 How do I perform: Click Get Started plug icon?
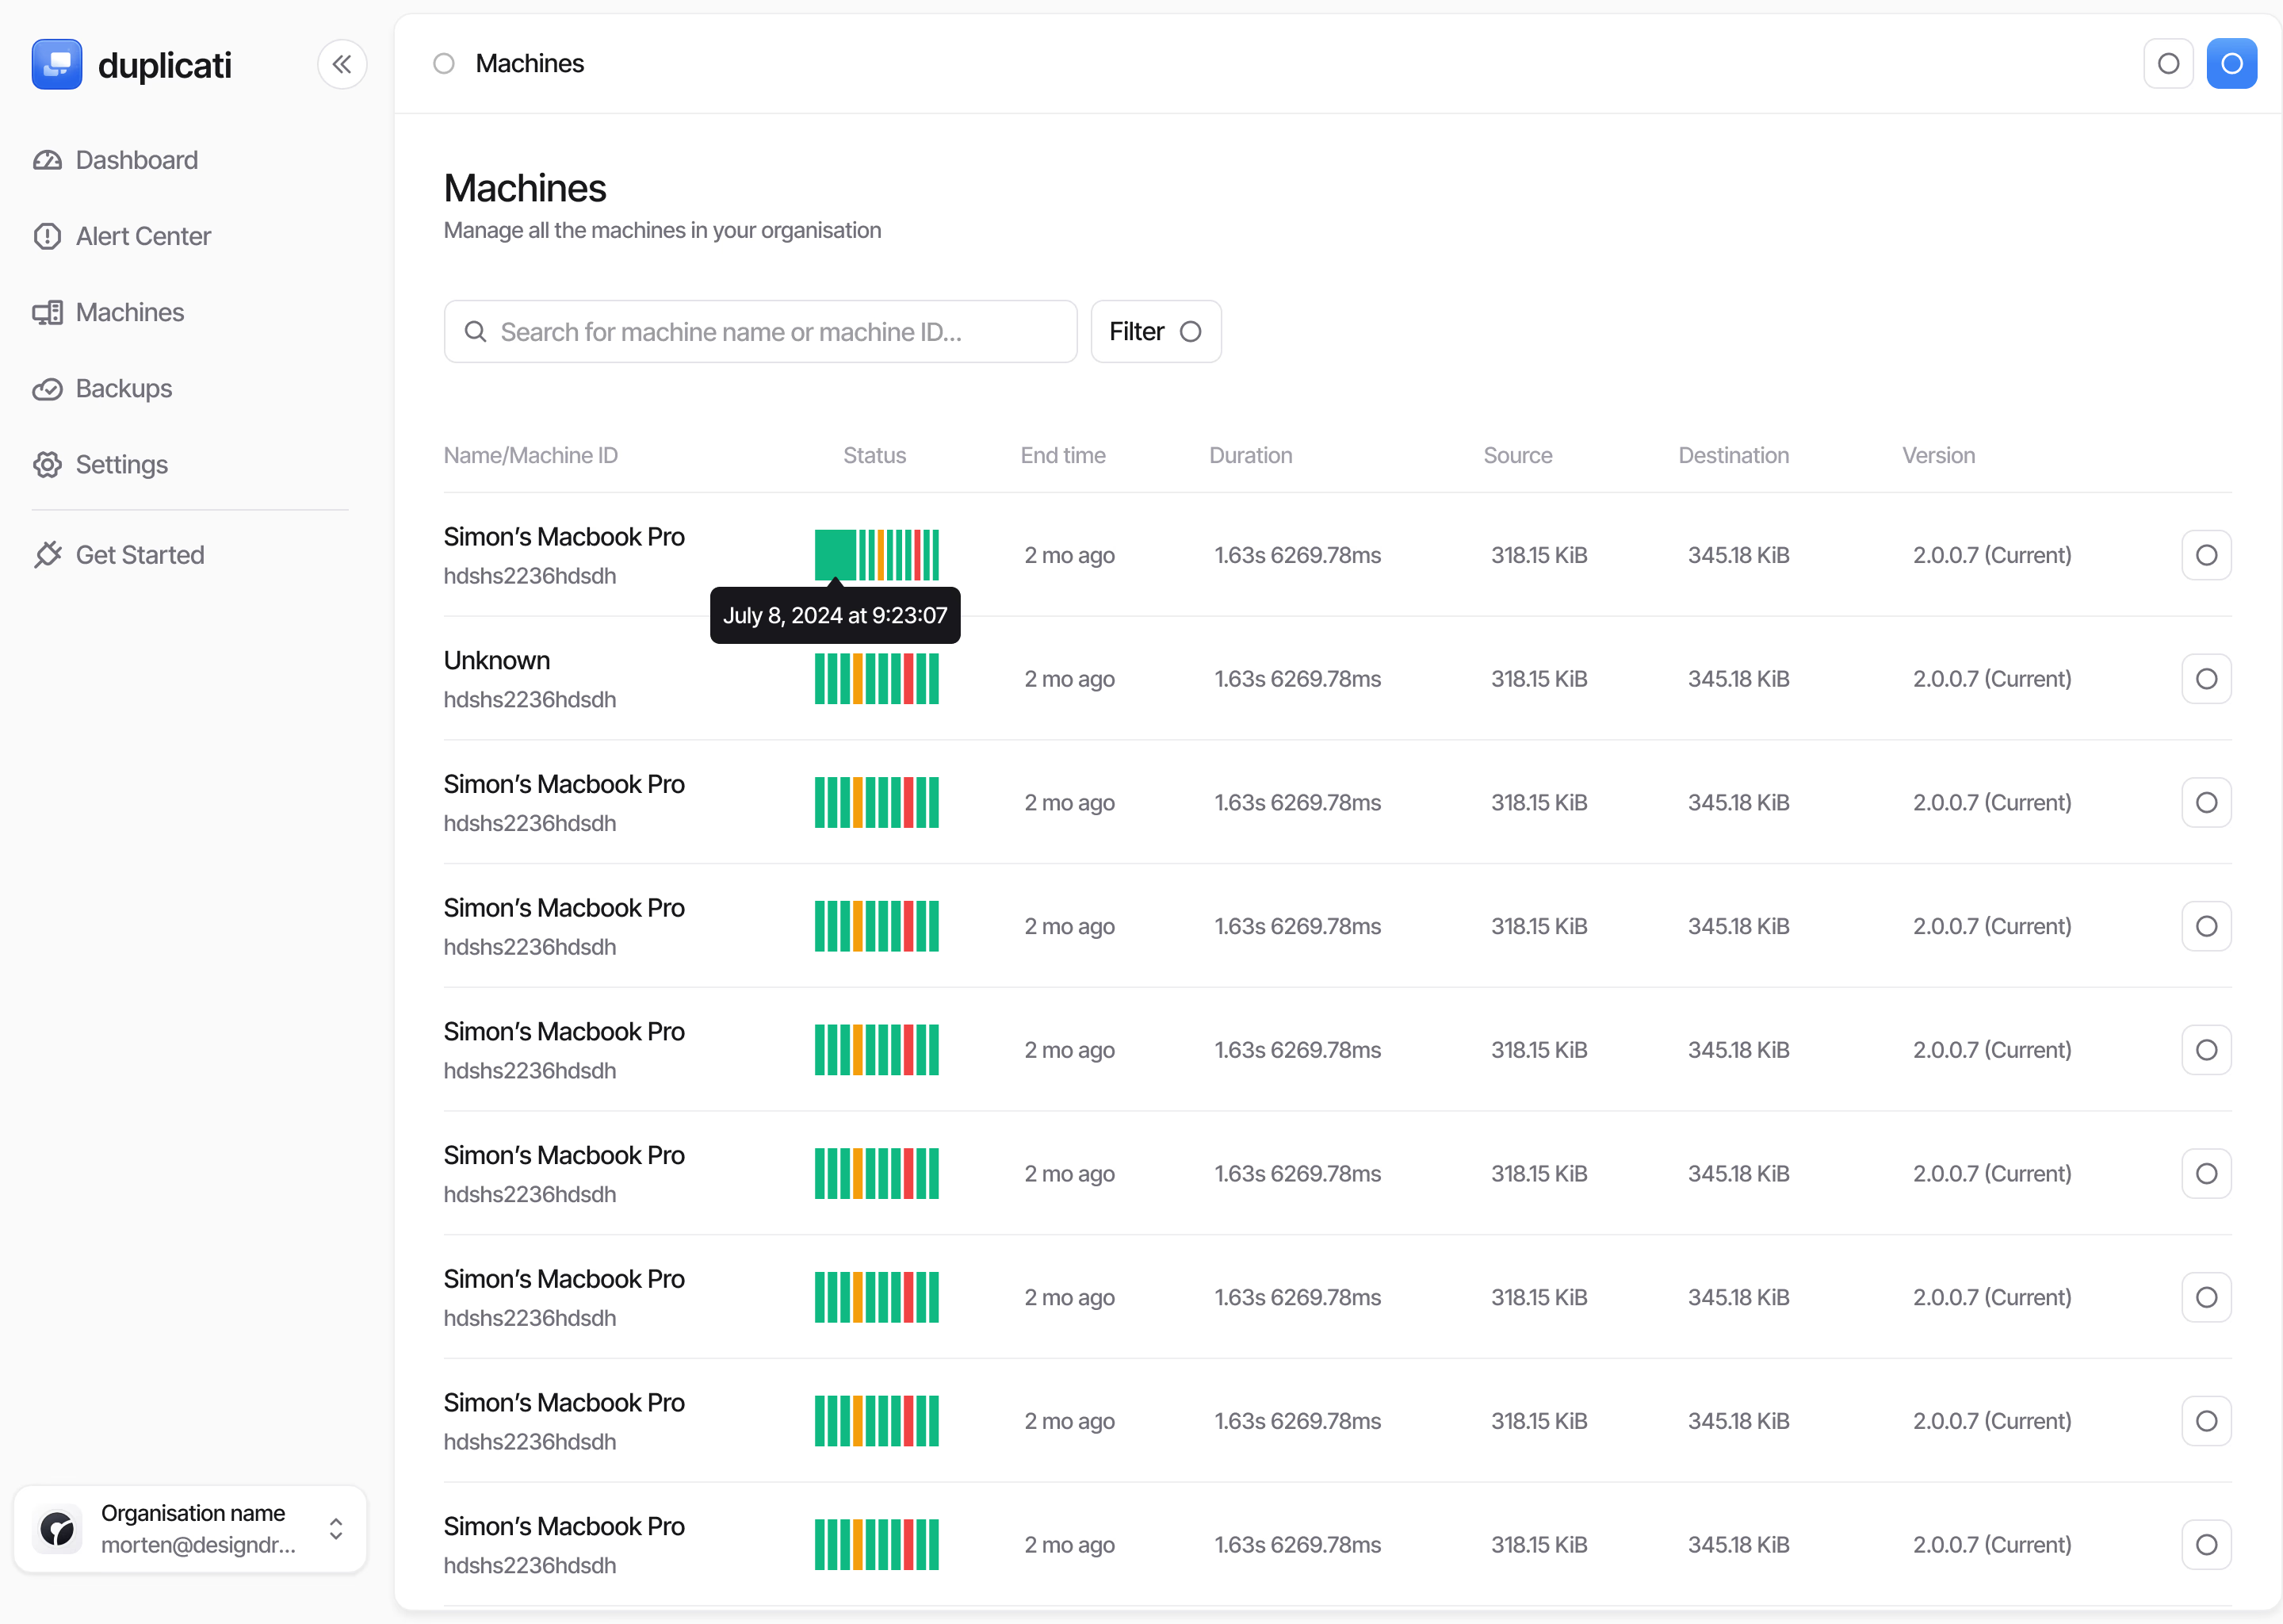47,555
